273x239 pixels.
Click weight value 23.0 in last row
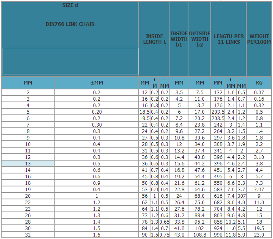tap(259, 235)
